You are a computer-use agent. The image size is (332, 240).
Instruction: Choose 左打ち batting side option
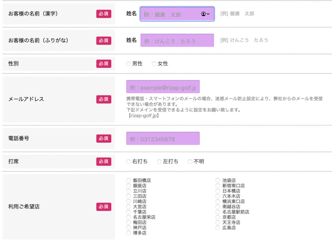pos(159,162)
